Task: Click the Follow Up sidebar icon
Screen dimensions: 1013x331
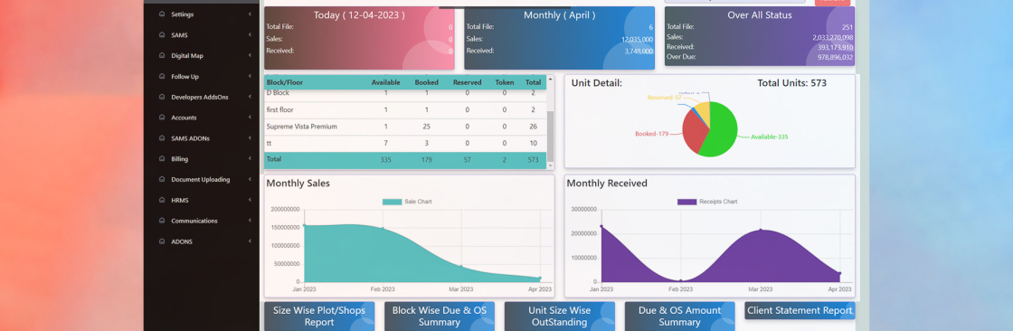Action: (162, 76)
